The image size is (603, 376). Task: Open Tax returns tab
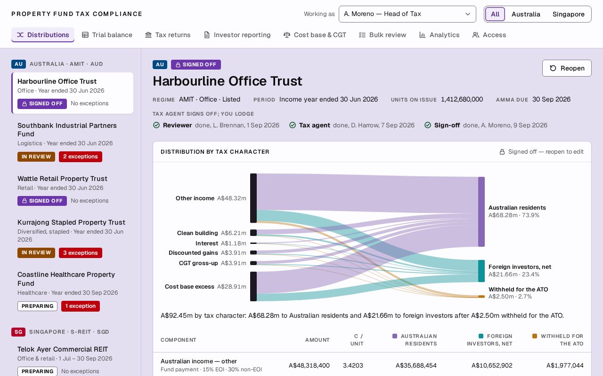168,35
